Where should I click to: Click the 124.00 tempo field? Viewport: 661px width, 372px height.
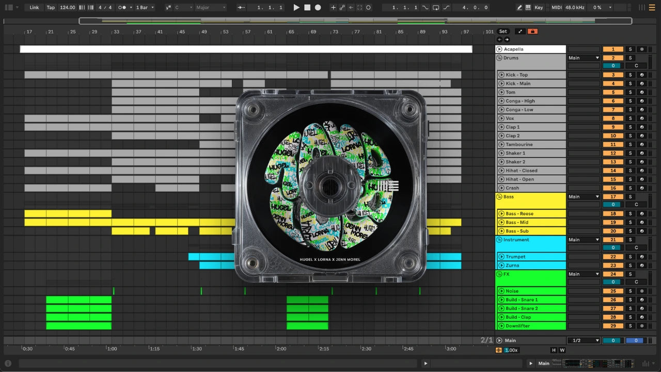[67, 8]
